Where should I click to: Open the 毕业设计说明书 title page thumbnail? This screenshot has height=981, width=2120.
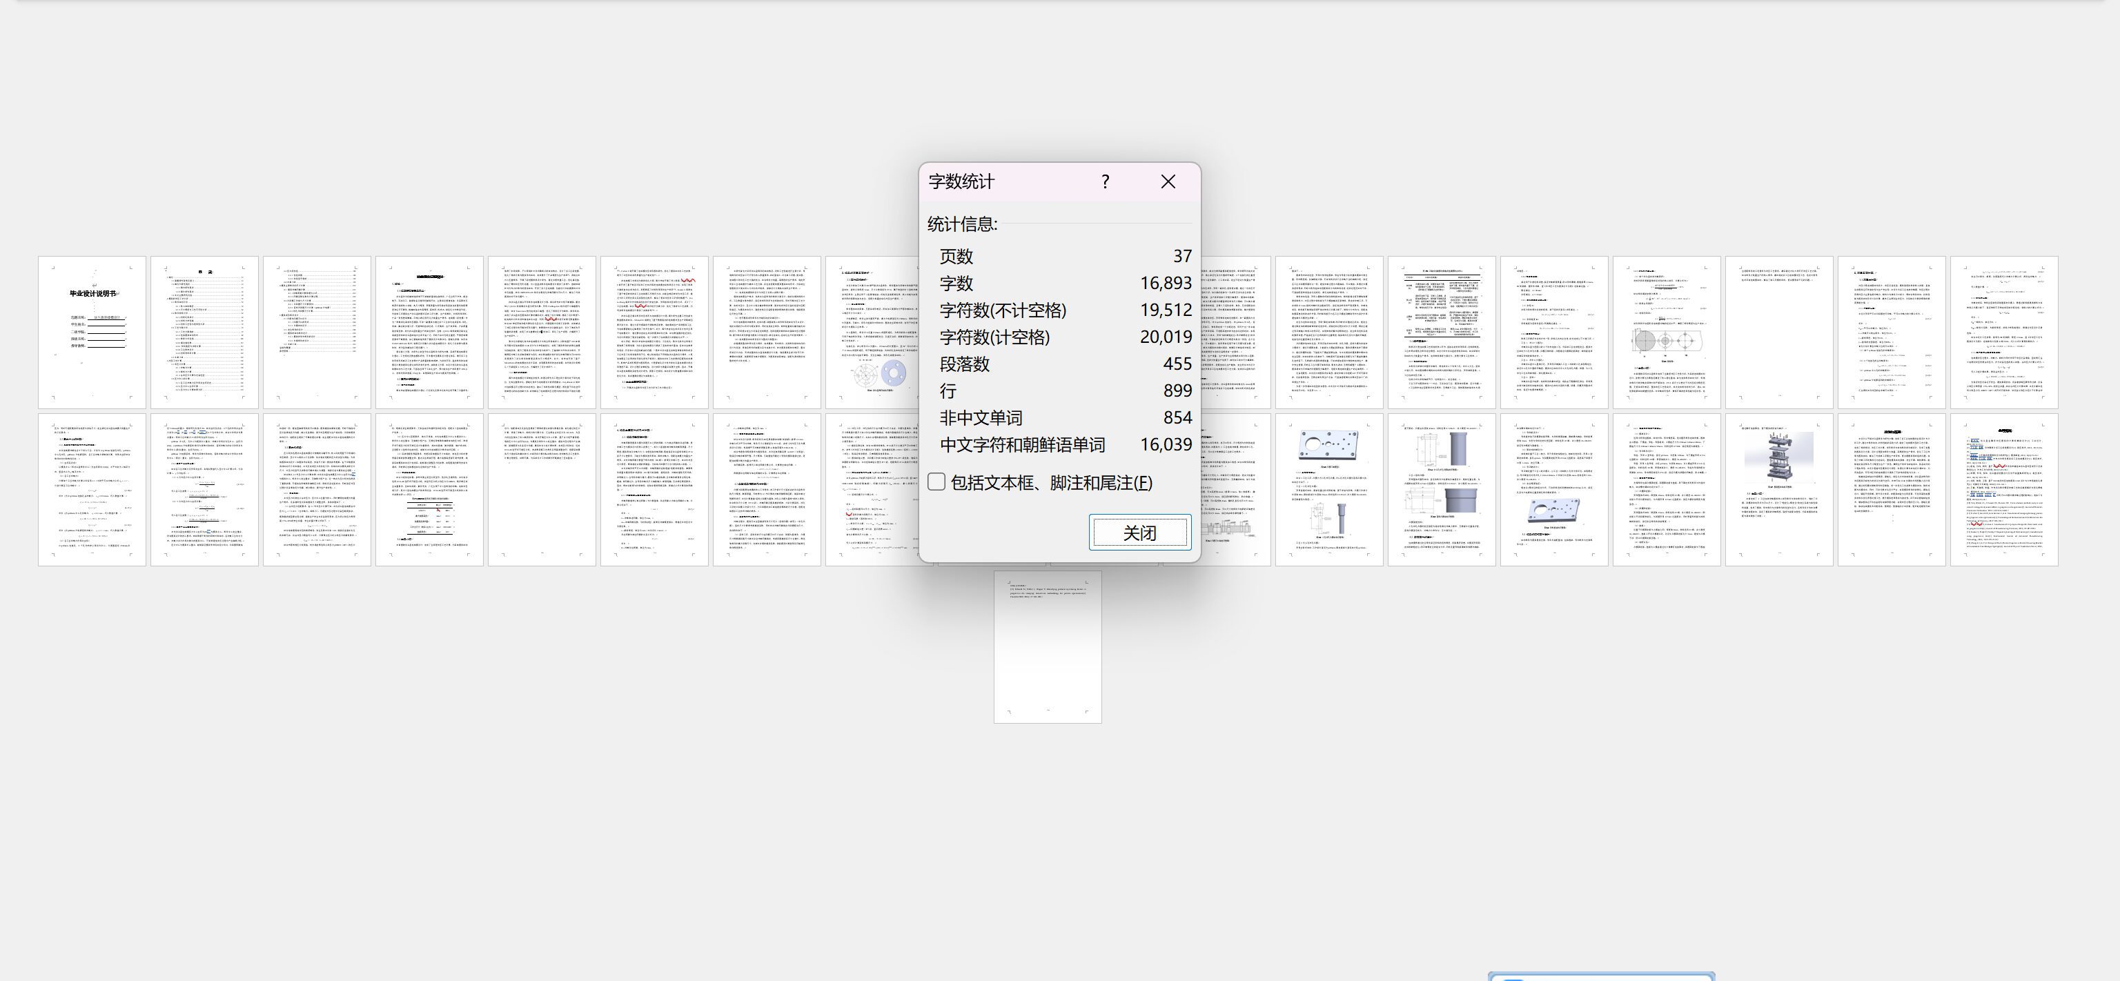pos(92,333)
